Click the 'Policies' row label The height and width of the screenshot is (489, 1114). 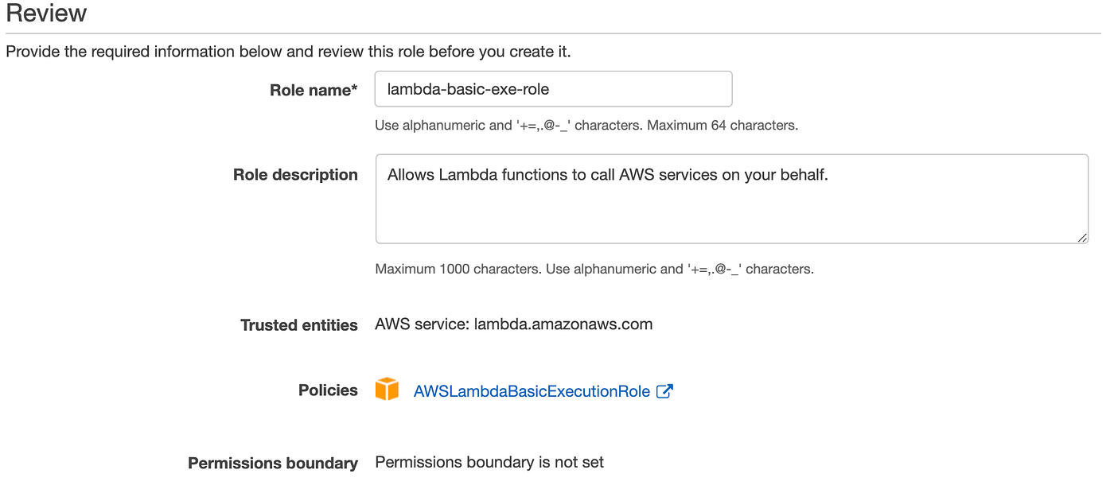tap(328, 390)
